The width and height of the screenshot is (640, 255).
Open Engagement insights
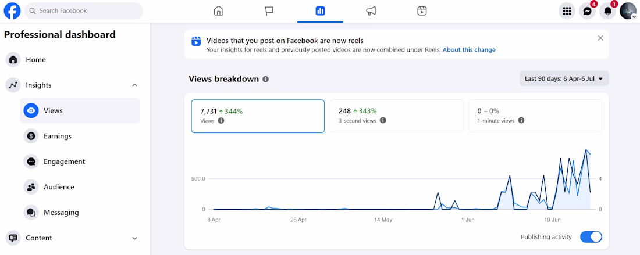pos(80,161)
